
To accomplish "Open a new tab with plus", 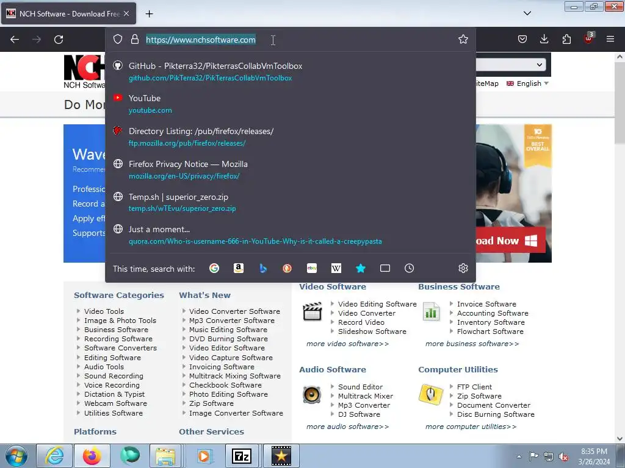I will coord(149,14).
